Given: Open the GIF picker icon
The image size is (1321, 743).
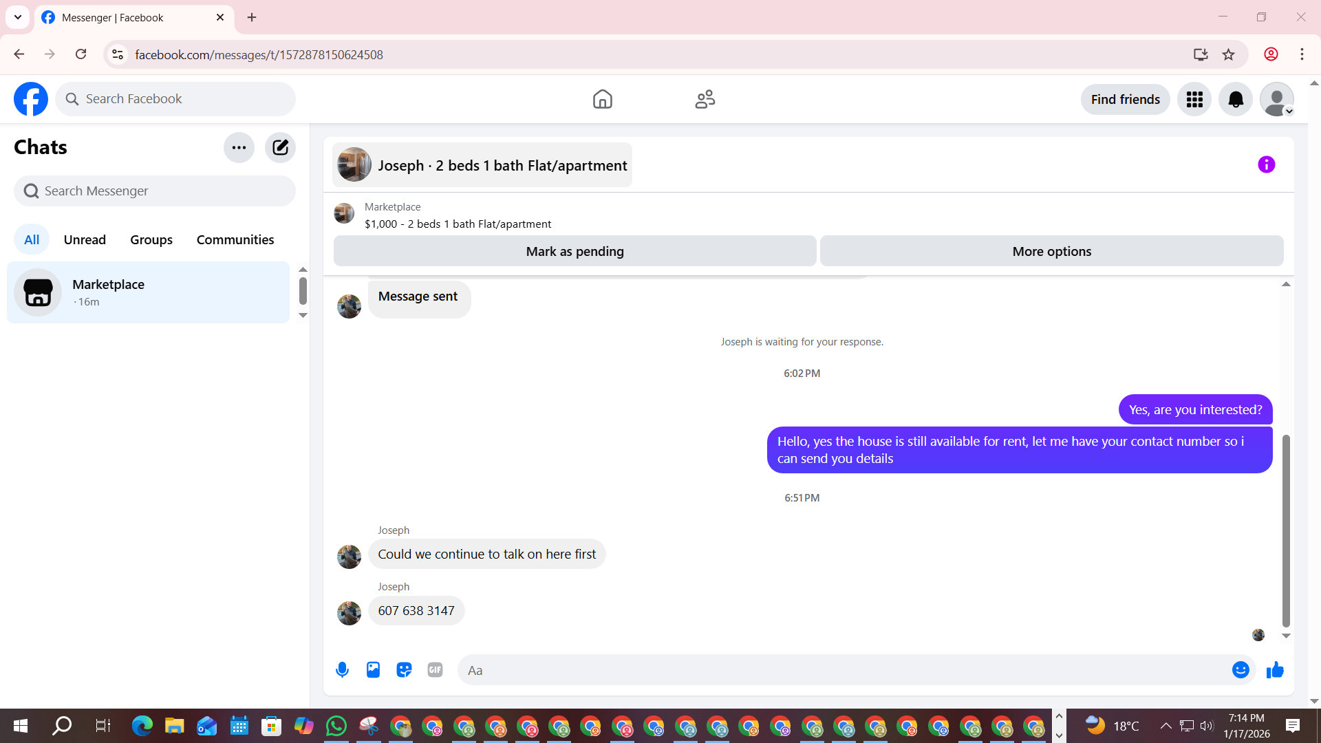Looking at the screenshot, I should (435, 669).
